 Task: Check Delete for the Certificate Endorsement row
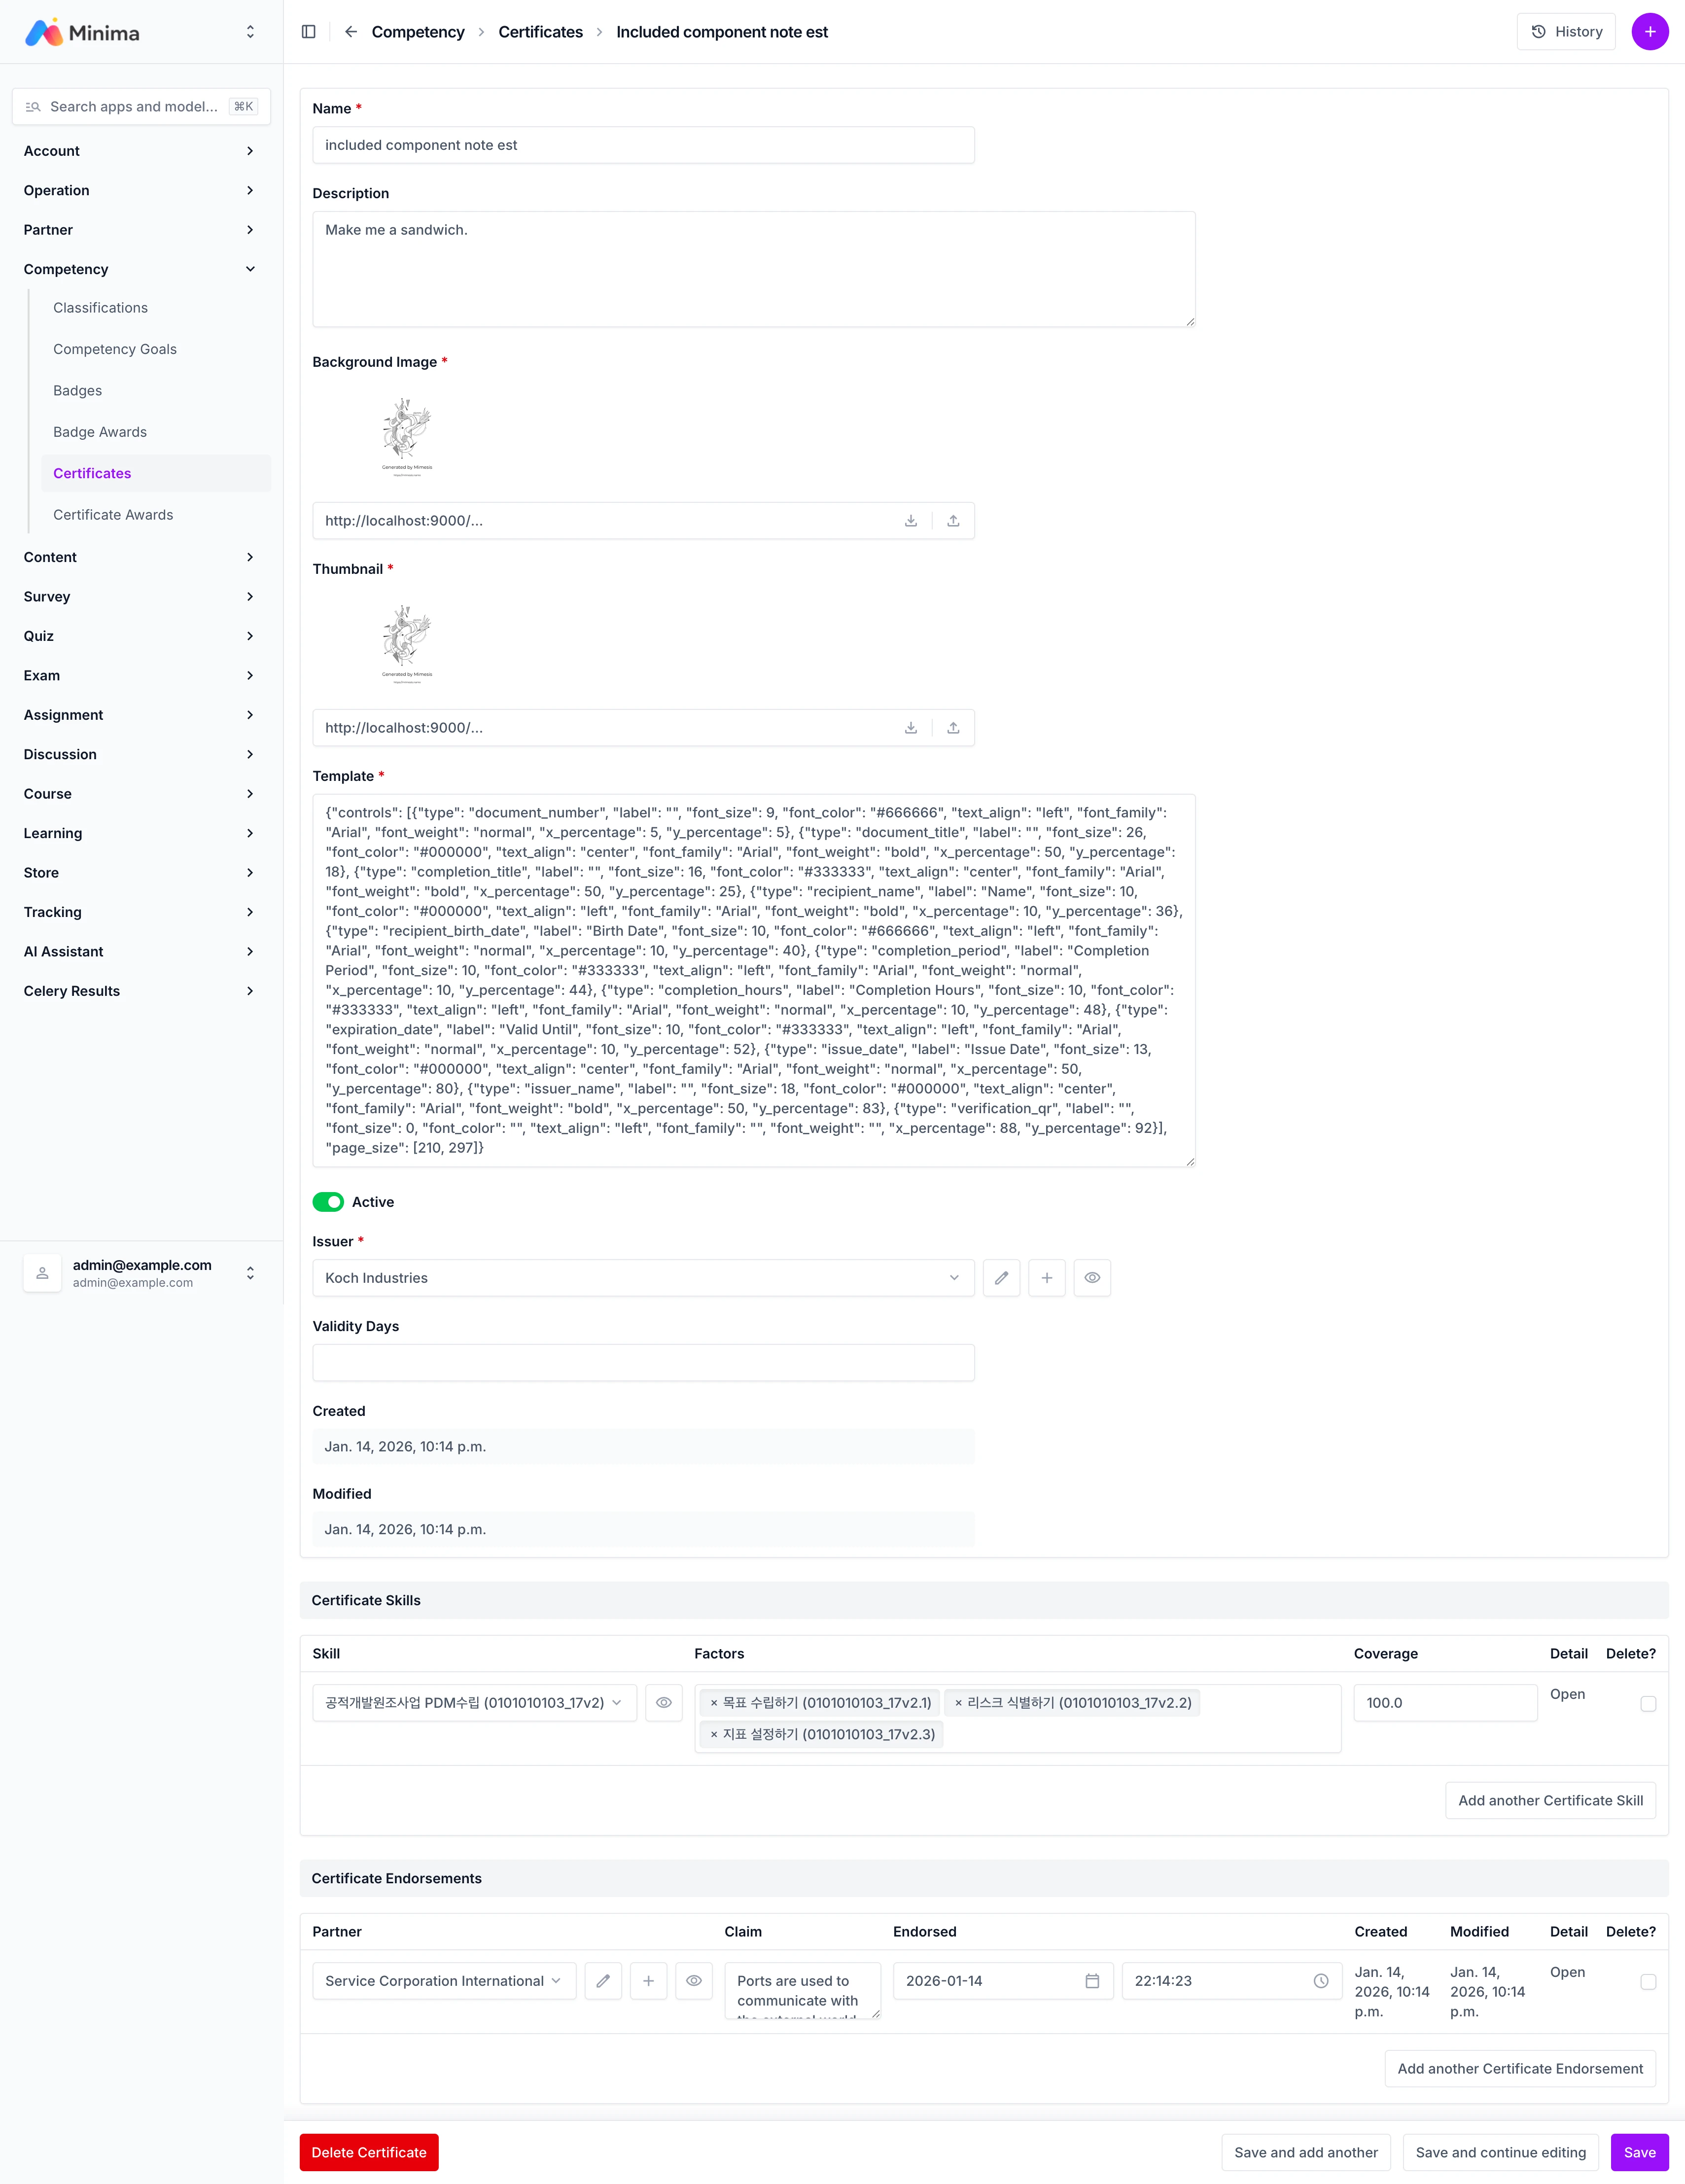[1647, 1982]
